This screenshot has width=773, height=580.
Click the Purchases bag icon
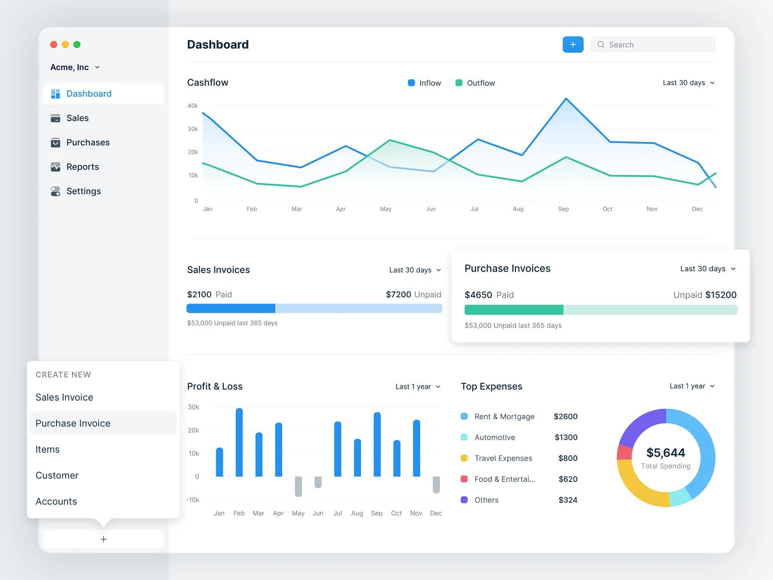coord(56,142)
